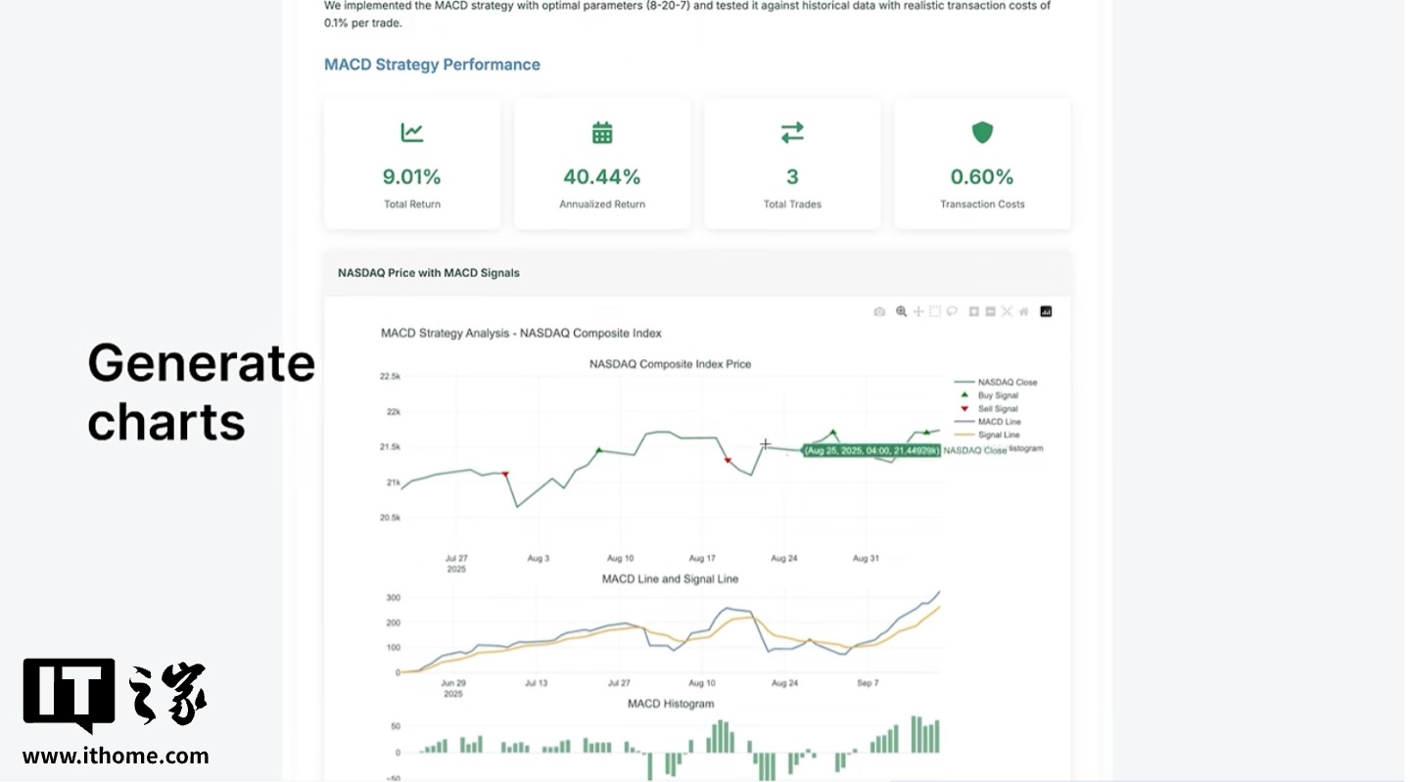Screen dimensions: 1410x782
Task: Click the Total Trades card
Action: (792, 164)
